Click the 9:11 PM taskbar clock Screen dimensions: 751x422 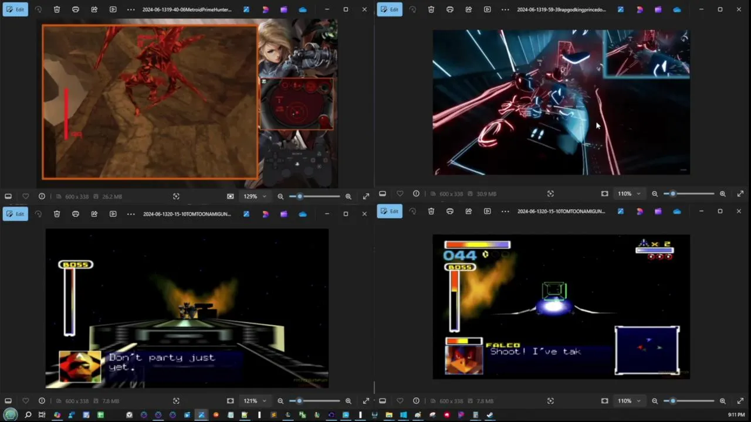click(x=736, y=415)
